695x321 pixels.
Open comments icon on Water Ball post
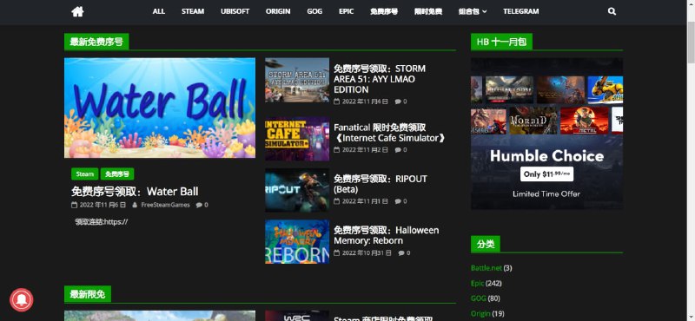[x=199, y=205]
